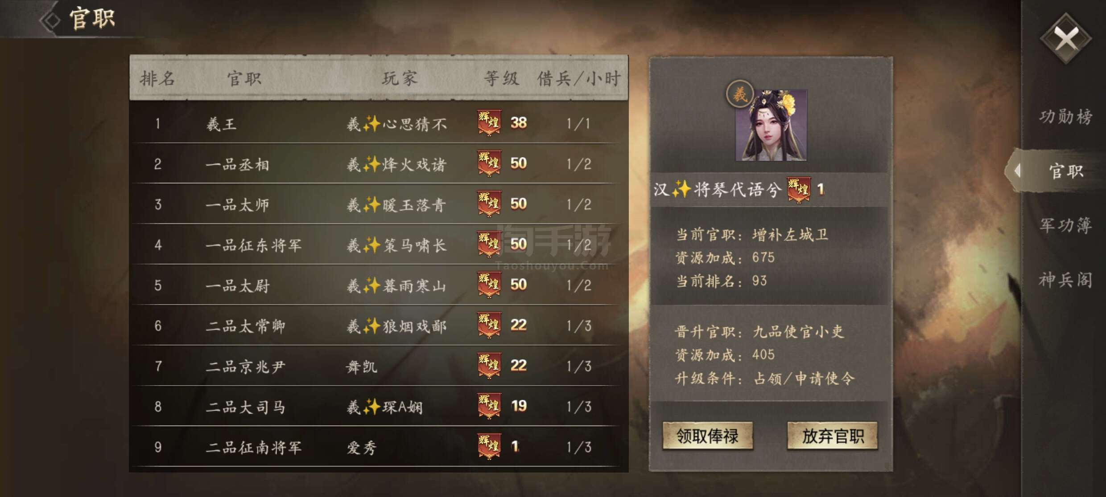Close the 官职 screen with X
Viewport: 1106px width, 497px height.
[x=1066, y=39]
